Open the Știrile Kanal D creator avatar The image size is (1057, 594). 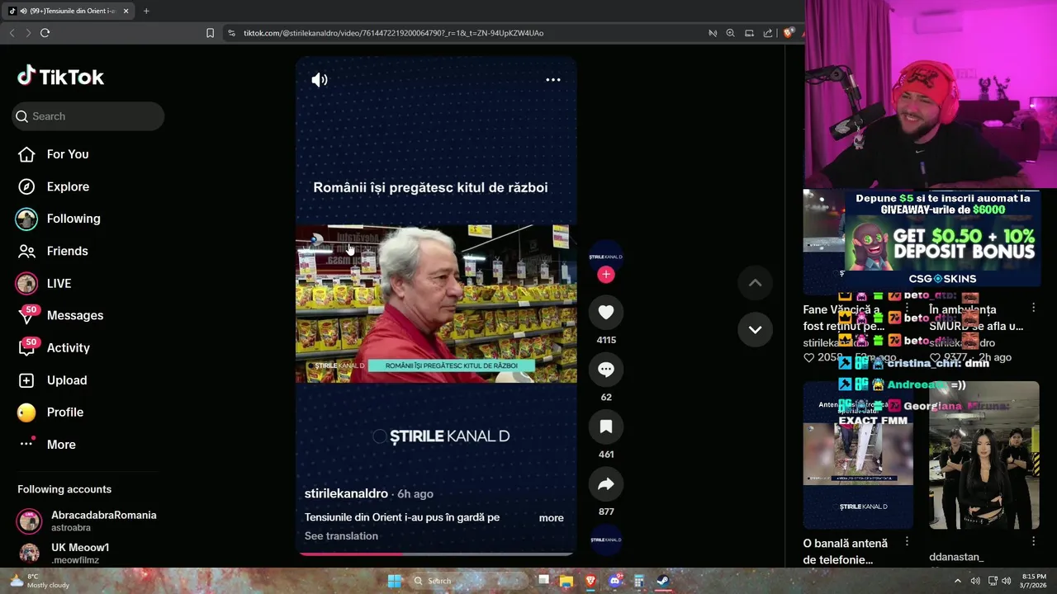606,257
